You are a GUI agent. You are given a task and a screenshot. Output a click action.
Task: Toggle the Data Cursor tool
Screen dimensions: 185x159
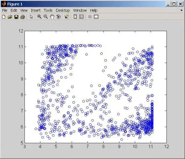coord(67,17)
